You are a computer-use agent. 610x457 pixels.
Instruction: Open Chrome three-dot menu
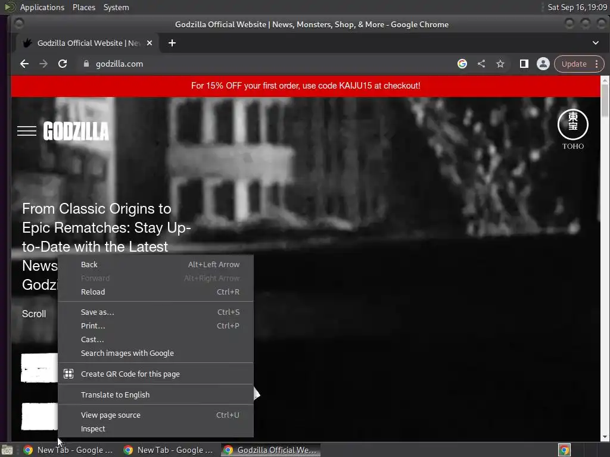597,64
